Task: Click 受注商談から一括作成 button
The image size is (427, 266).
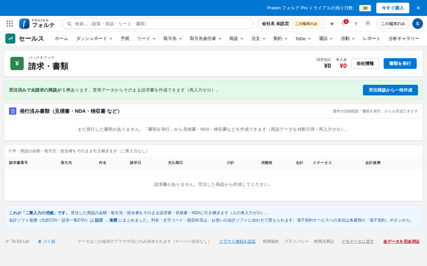Action: [390, 90]
